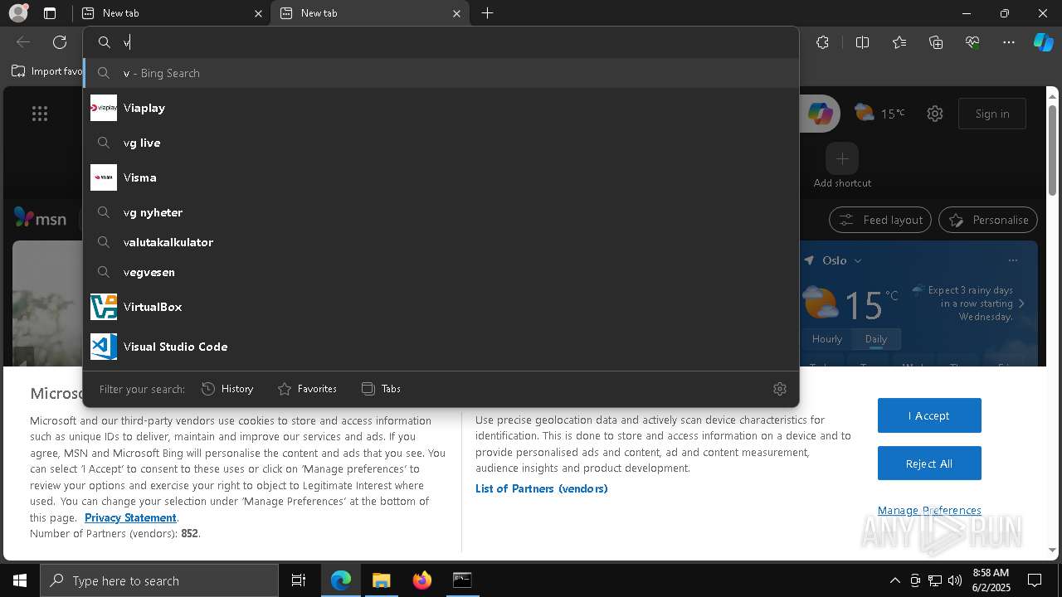Expand the rainy days forecast chevron
This screenshot has width=1062, height=597.
click(1021, 303)
